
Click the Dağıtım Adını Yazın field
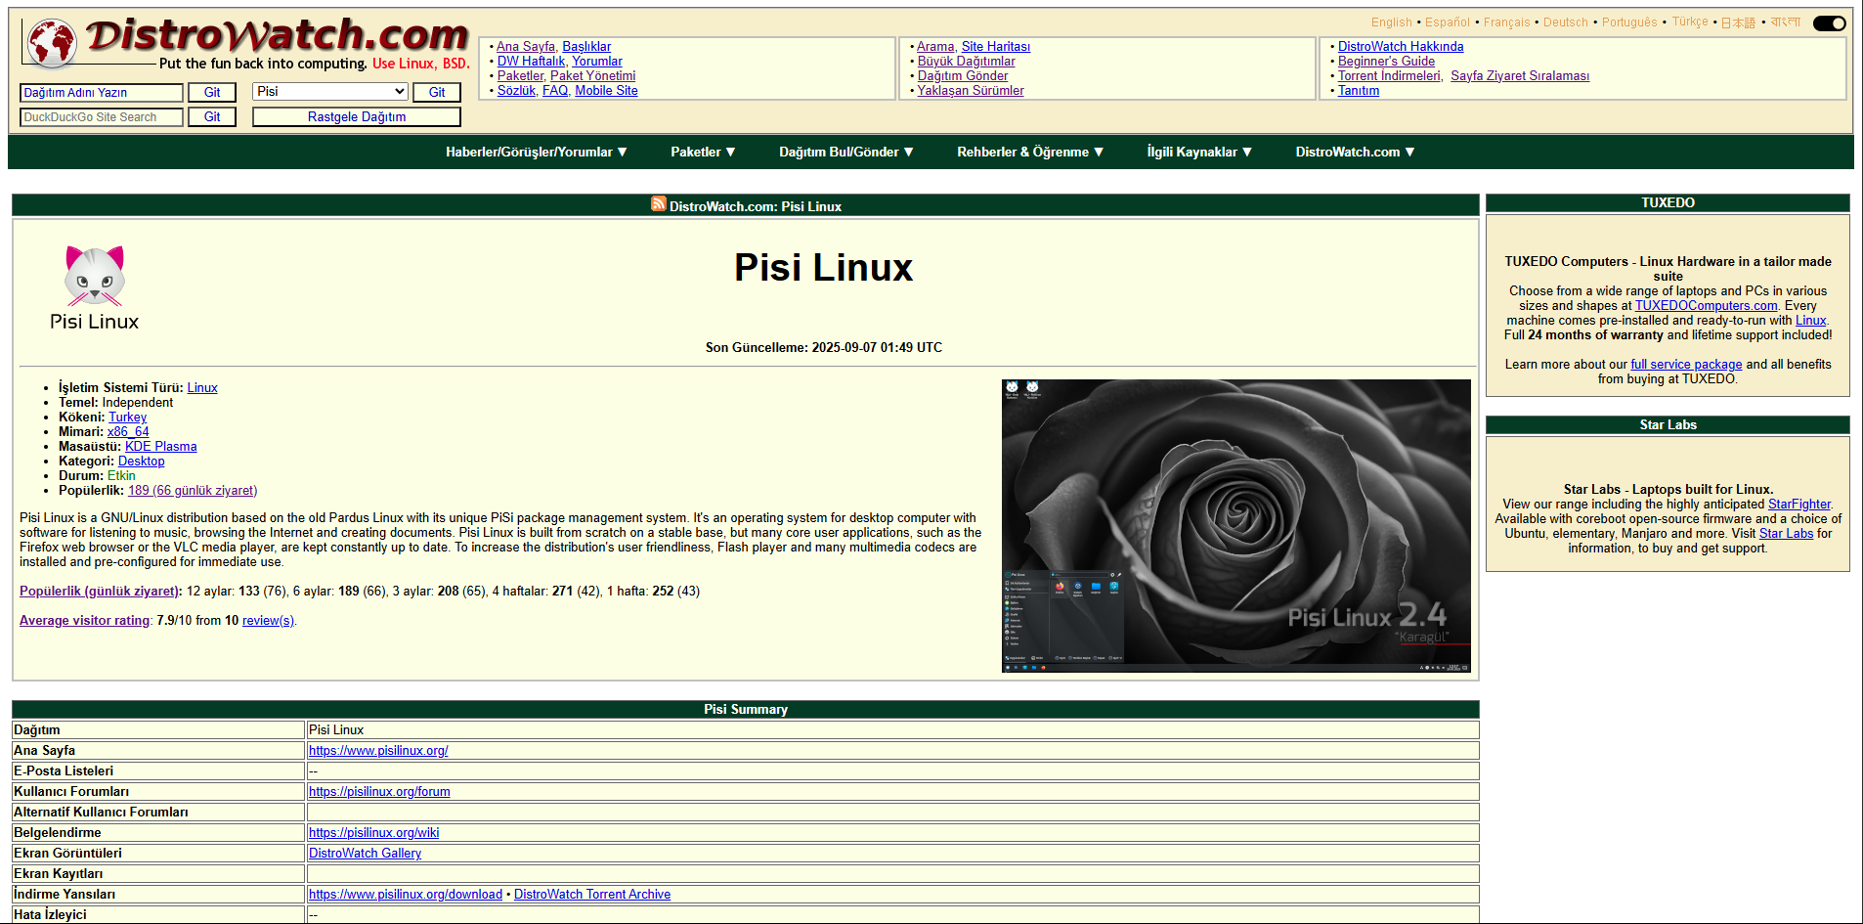102,93
